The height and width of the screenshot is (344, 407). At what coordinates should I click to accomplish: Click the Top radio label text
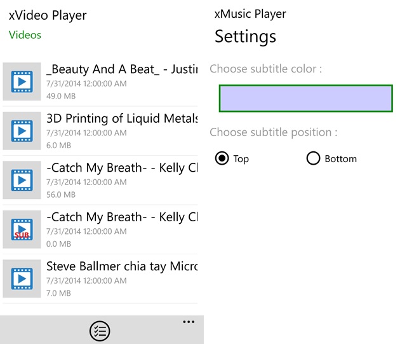241,159
